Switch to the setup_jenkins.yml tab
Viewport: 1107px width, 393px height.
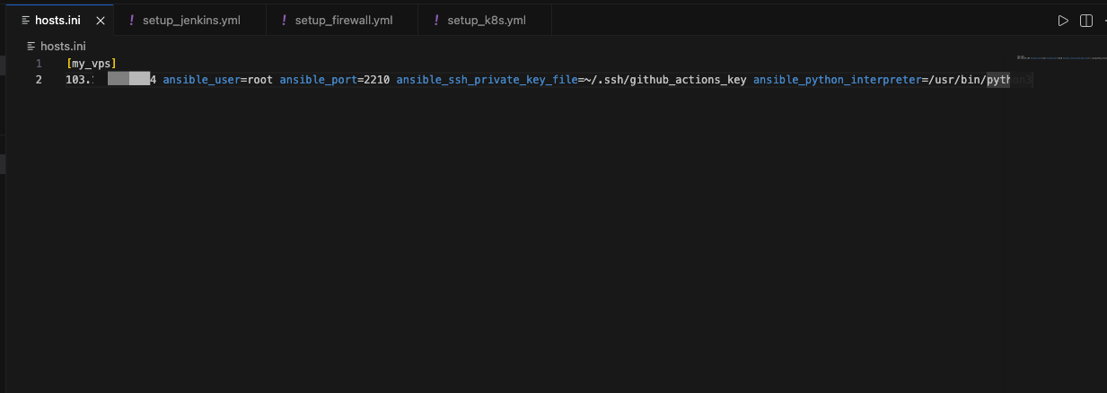[191, 21]
